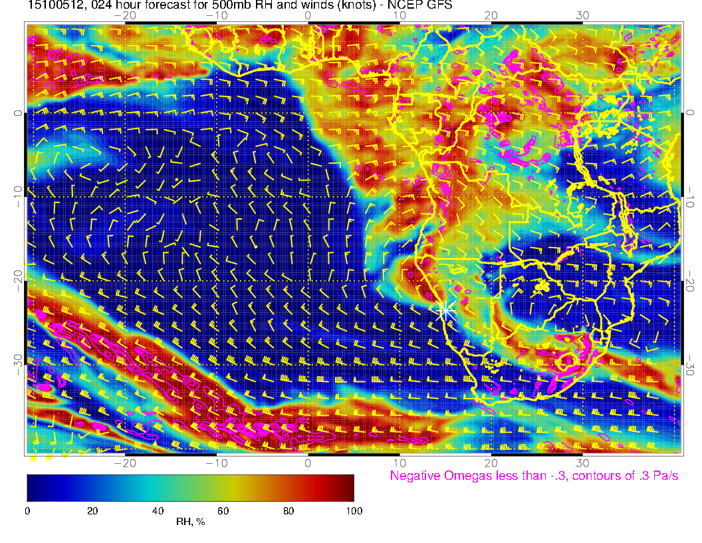Click bottom axis longitude label -20
The height and width of the screenshot is (543, 702).
pos(125,462)
